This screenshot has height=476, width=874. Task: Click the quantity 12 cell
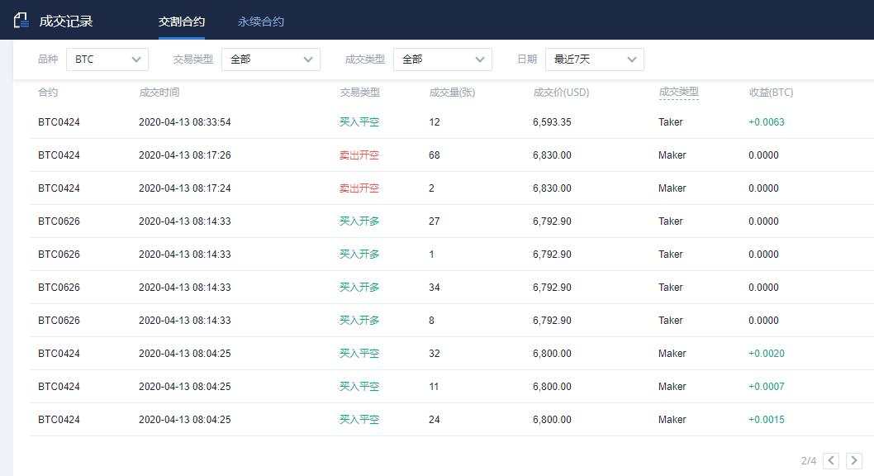coord(435,122)
